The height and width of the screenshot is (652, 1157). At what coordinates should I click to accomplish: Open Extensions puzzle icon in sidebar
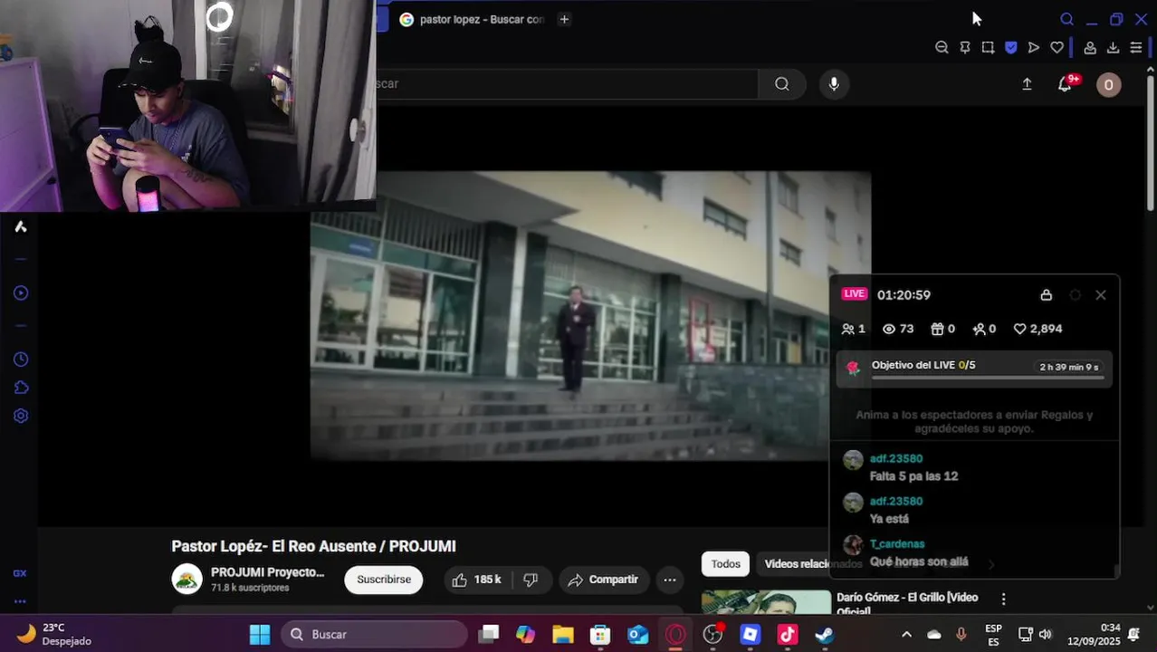point(21,388)
